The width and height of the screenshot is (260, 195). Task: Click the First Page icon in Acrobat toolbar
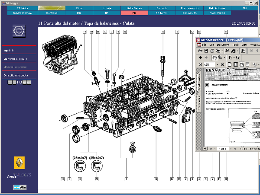251,51
